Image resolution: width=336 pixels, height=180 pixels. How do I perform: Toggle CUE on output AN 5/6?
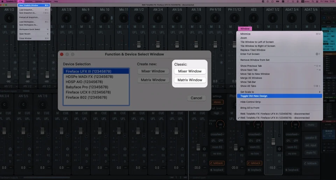(27, 113)
